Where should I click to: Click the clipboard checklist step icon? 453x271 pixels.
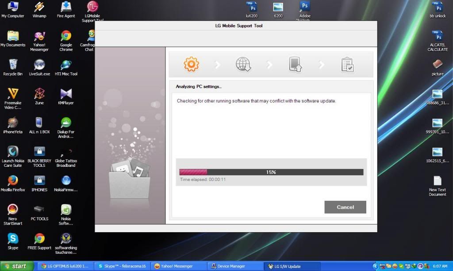[347, 64]
